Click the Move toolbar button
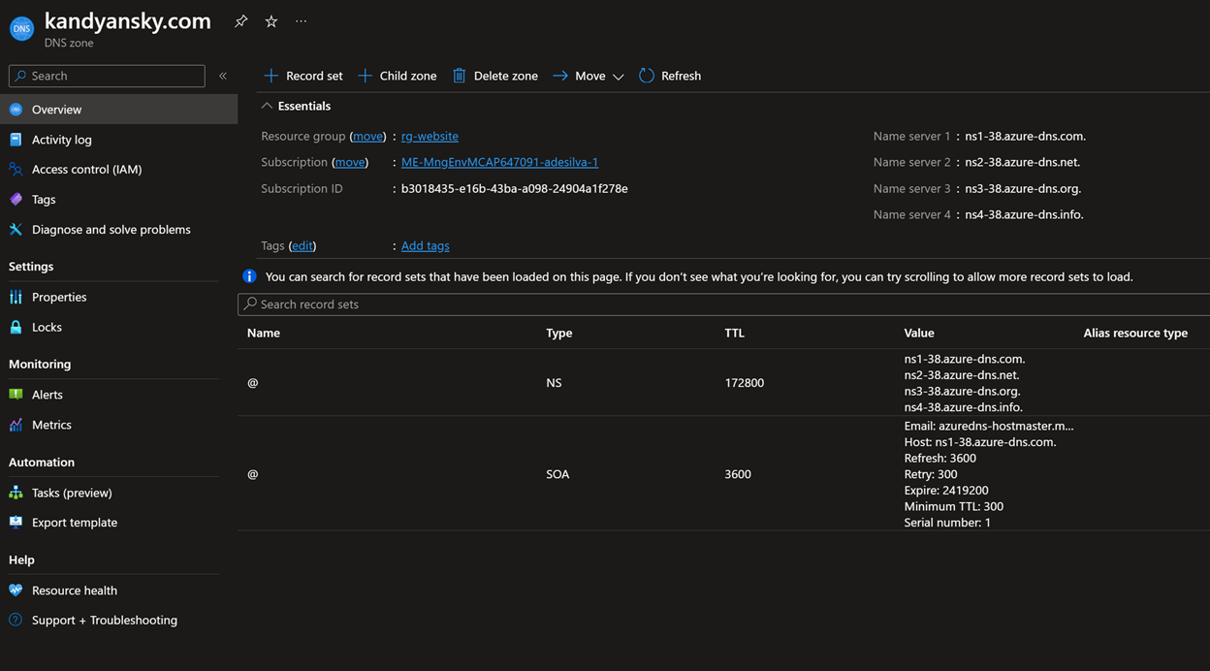This screenshot has height=671, width=1210. point(589,76)
